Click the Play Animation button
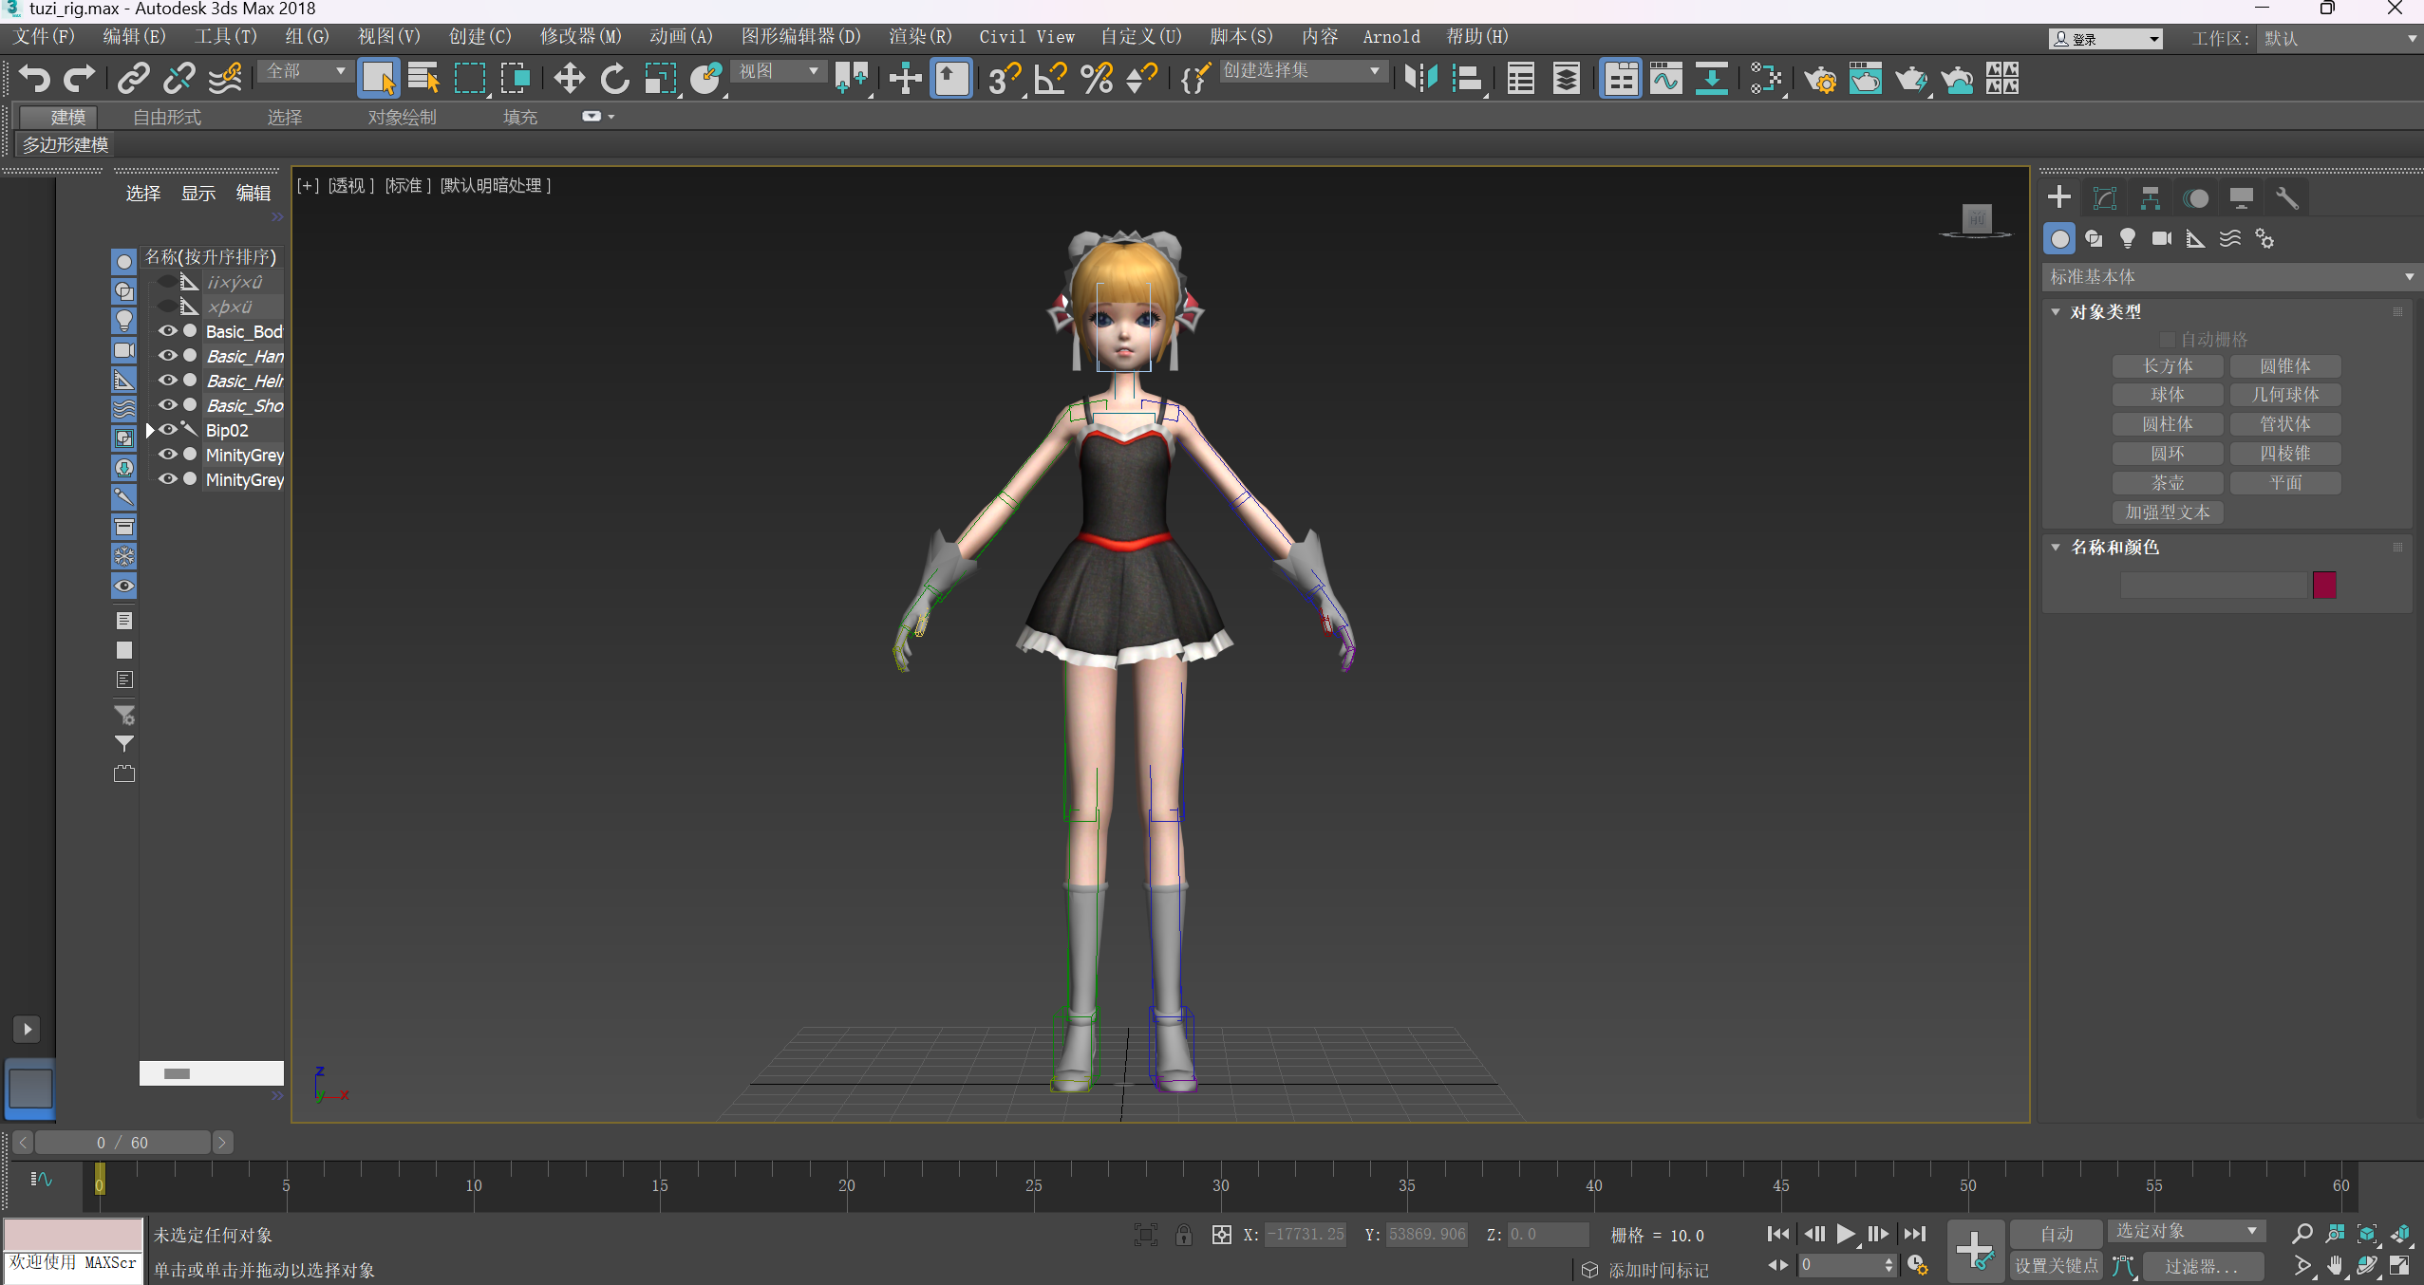 coord(1845,1234)
